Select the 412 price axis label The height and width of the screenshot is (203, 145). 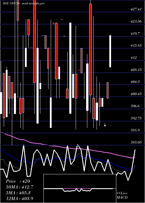(x=134, y=58)
